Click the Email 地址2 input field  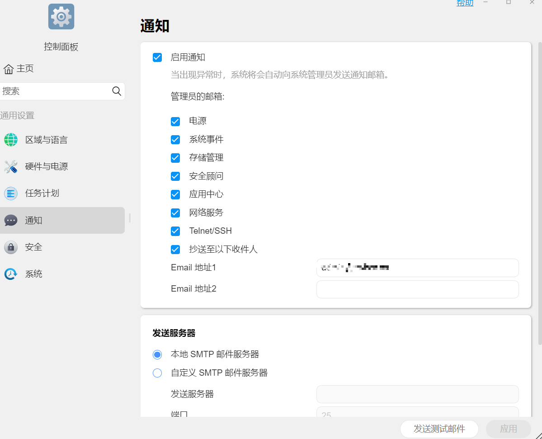(x=417, y=289)
